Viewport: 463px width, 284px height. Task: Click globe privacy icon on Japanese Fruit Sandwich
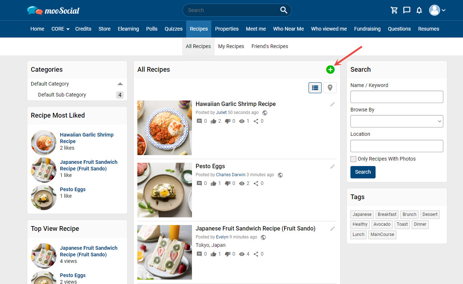263,237
